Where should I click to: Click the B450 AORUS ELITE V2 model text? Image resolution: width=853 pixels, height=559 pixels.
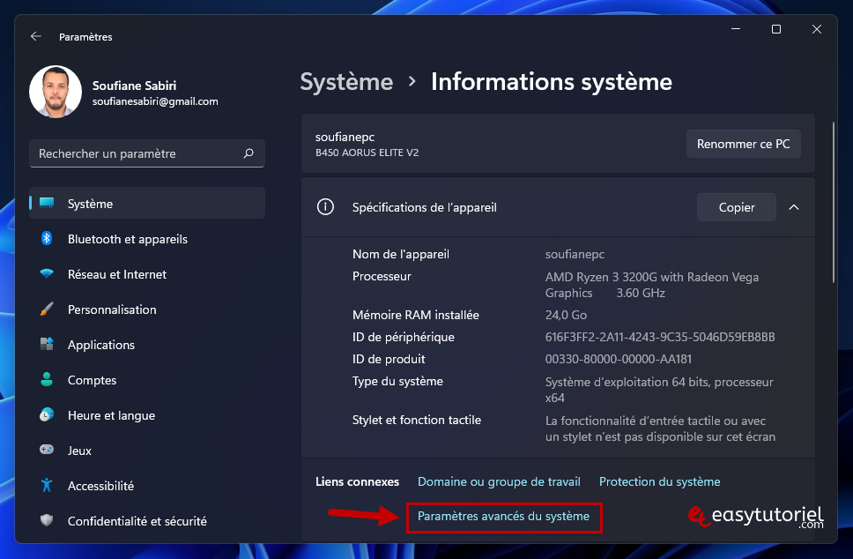tap(367, 153)
